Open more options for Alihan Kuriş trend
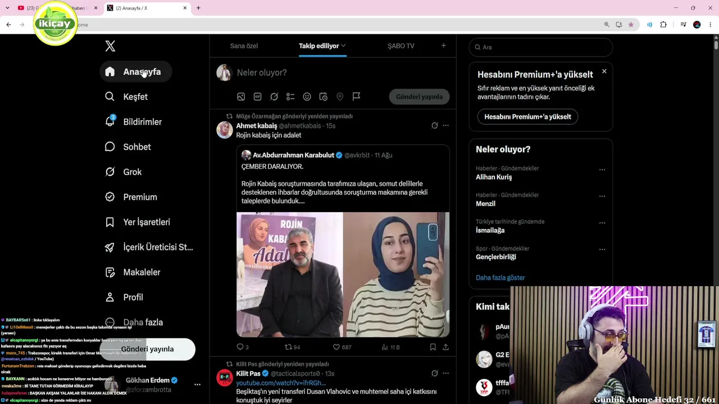This screenshot has width=719, height=404. 602,169
